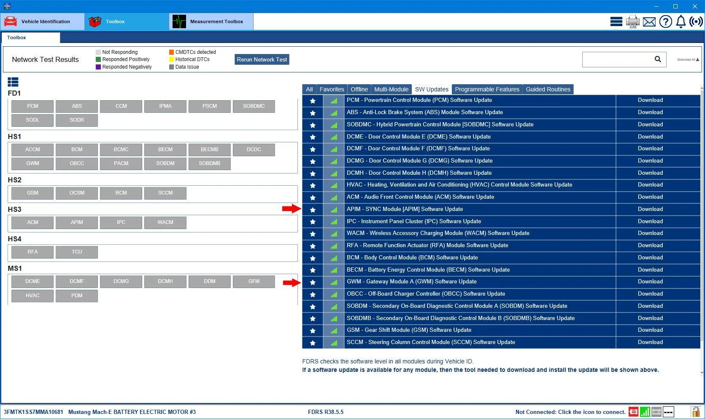
Task: Download the PCM Software Update
Action: coord(650,100)
